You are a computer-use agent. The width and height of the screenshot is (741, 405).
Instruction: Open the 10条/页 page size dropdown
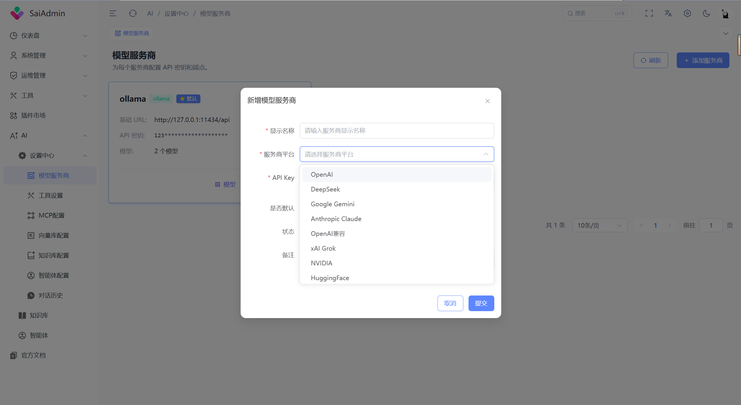tap(599, 225)
